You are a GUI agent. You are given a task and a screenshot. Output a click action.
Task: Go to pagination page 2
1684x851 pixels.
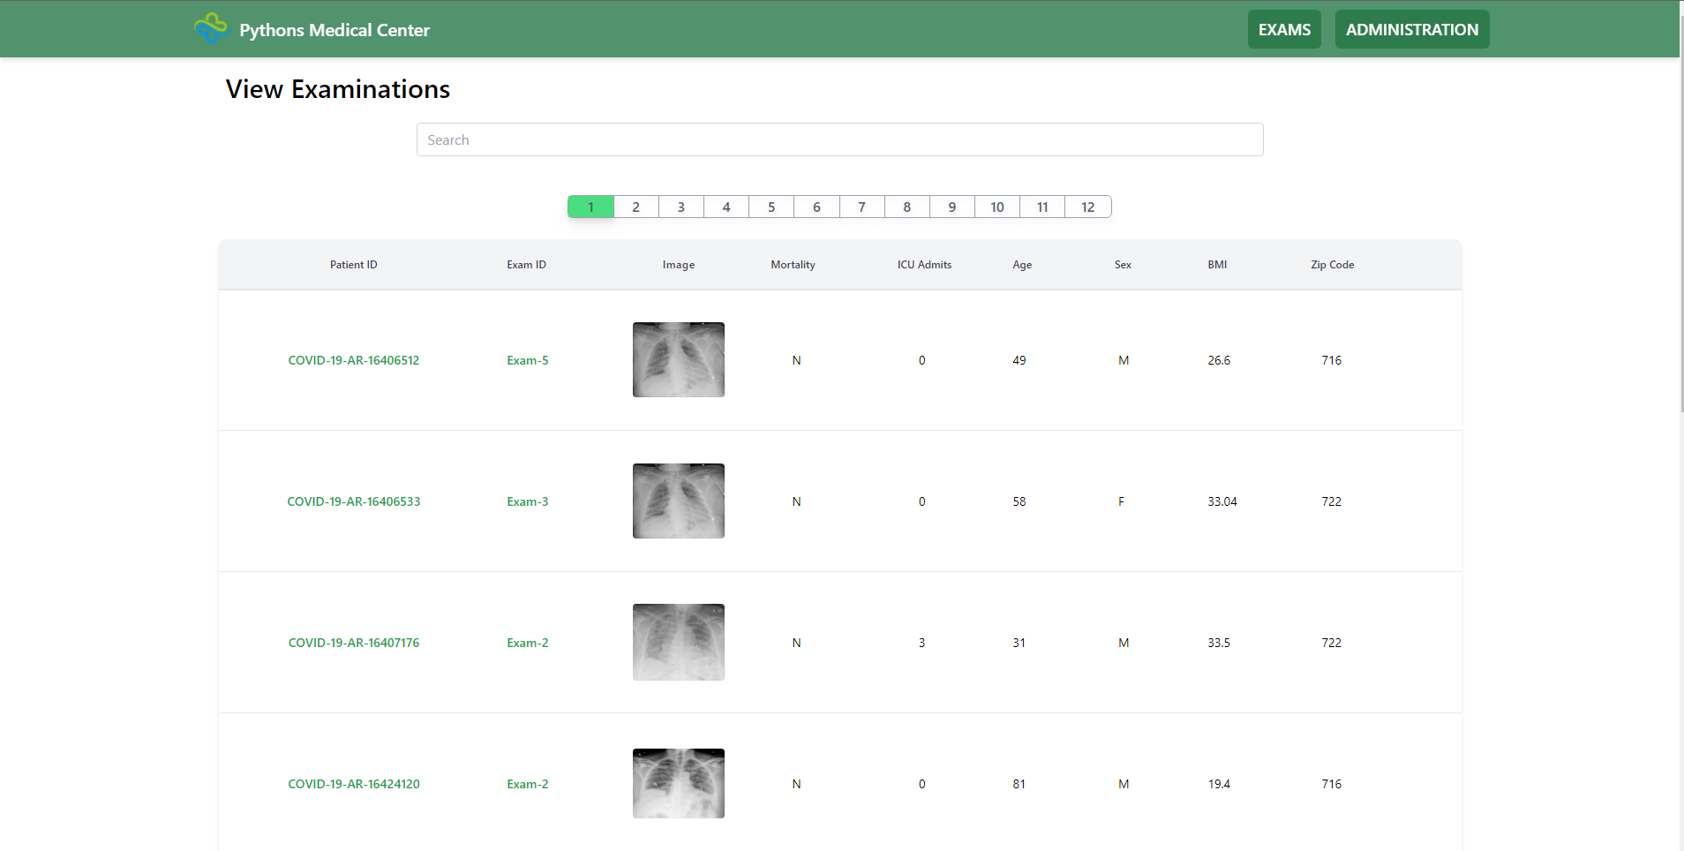635,207
